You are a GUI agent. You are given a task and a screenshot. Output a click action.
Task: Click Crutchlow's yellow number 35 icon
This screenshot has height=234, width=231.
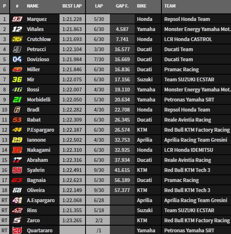pos(17,39)
